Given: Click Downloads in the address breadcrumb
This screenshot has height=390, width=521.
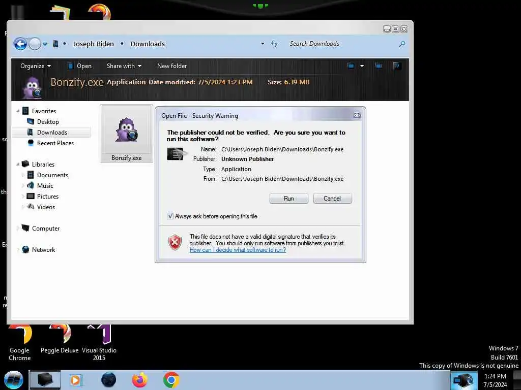Looking at the screenshot, I should (x=148, y=44).
